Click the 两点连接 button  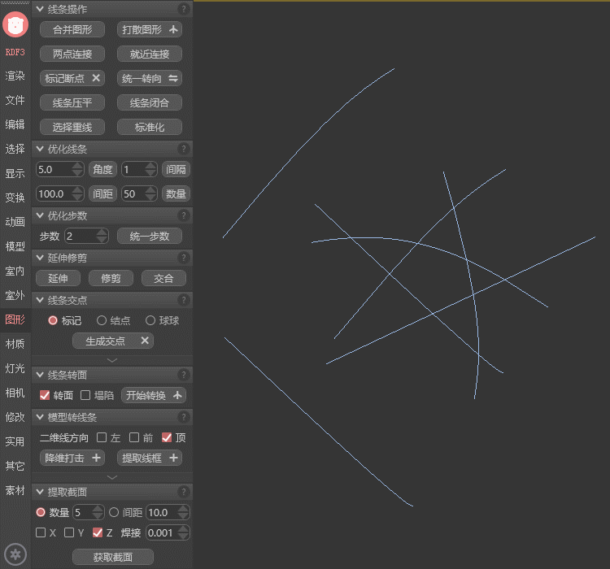[72, 54]
